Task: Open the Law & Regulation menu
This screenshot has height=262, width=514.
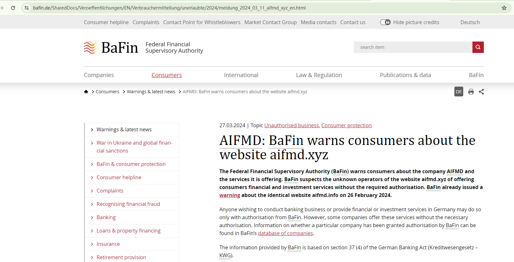Action: (x=319, y=75)
